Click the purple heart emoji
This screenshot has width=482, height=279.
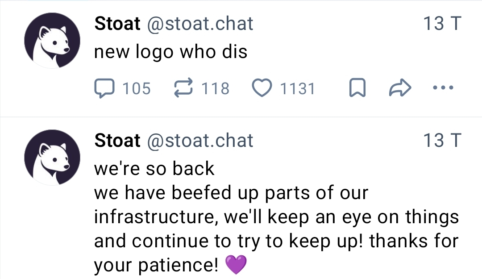click(x=236, y=266)
